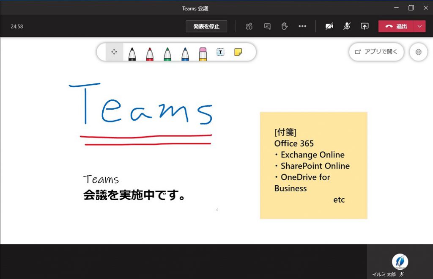The width and height of the screenshot is (433, 279).
Task: Show the participants panel
Action: (x=249, y=26)
